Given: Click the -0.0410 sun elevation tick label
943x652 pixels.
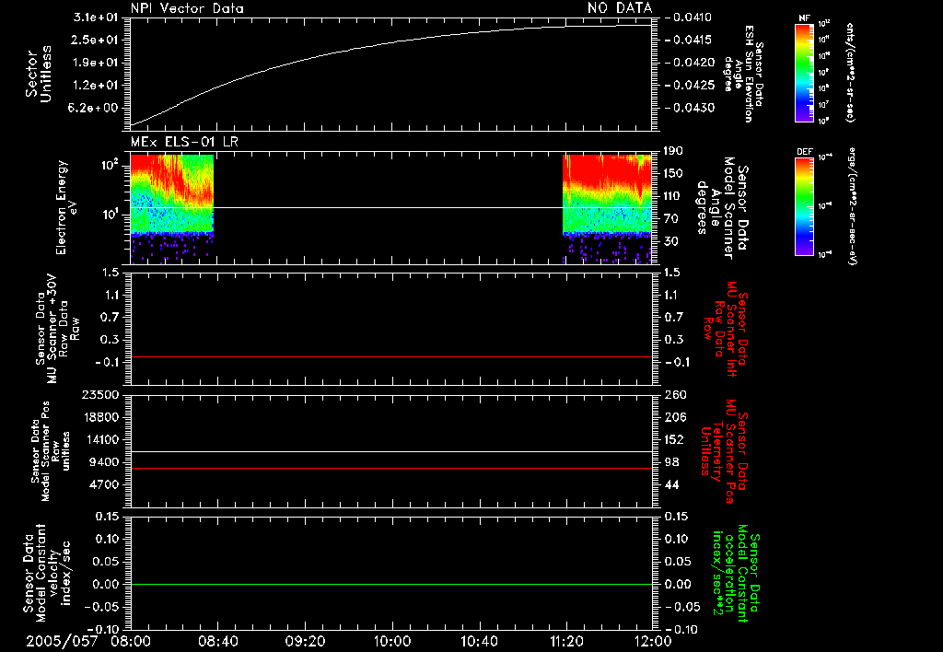Looking at the screenshot, I should pyautogui.click(x=692, y=17).
